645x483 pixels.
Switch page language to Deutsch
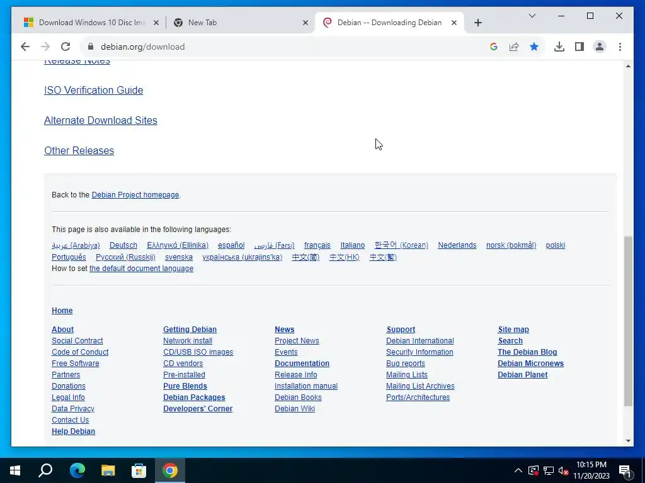tap(123, 245)
